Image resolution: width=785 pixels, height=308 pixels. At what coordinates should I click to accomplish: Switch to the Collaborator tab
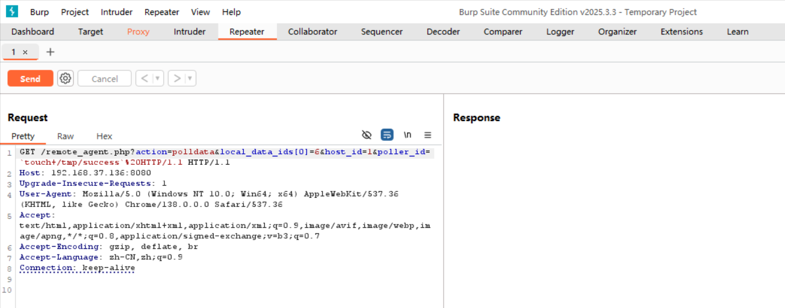(x=312, y=32)
